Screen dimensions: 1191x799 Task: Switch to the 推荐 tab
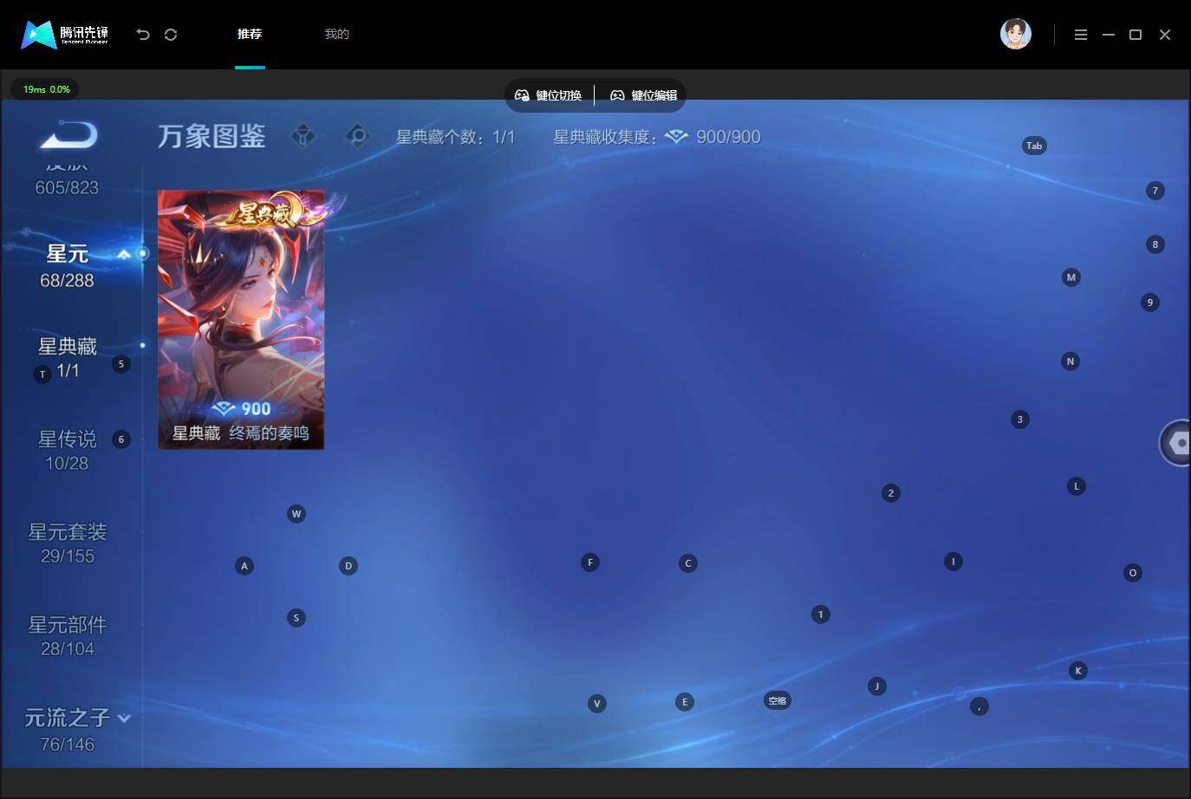[x=250, y=34]
